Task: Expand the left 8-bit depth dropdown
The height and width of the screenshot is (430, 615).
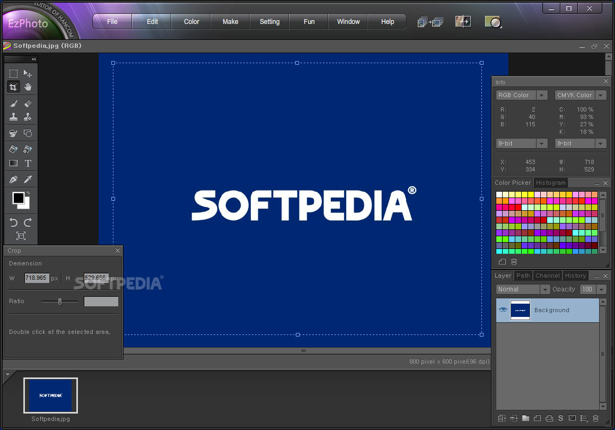Action: coord(542,143)
